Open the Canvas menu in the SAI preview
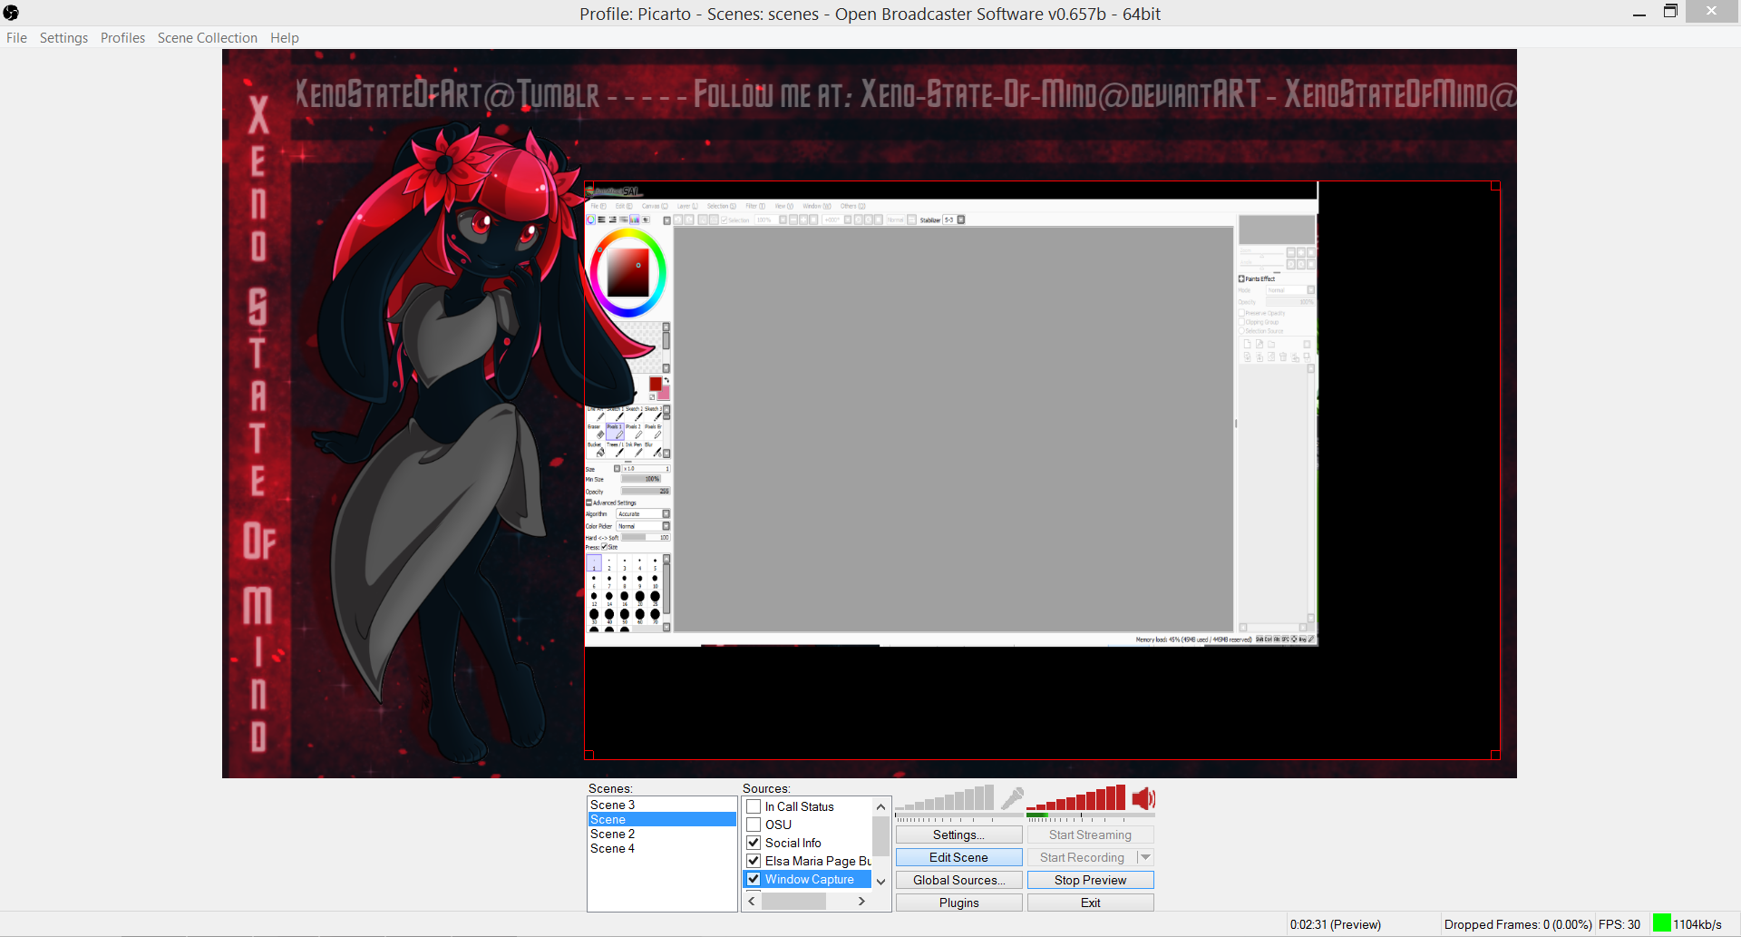The height and width of the screenshot is (937, 1741). click(x=655, y=206)
